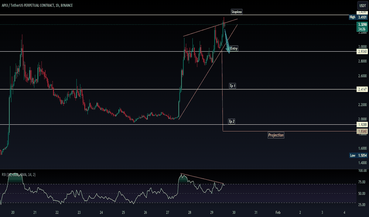Image resolution: width=369 pixels, height=217 pixels.
Task: Click the Feb date on time axis
Action: pyautogui.click(x=278, y=213)
